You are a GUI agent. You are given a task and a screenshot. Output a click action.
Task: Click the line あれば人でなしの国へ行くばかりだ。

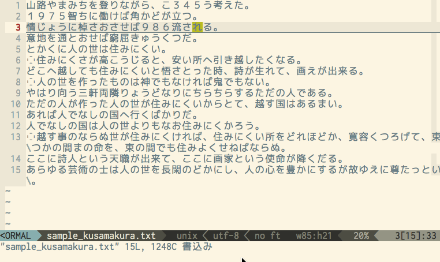pos(112,115)
